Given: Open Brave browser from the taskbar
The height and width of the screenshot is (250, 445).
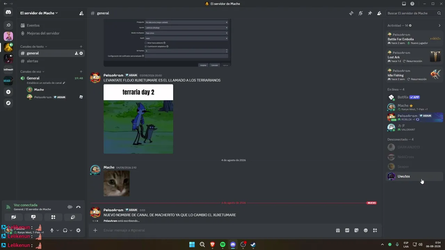Looking at the screenshot, I should click(x=212, y=244).
